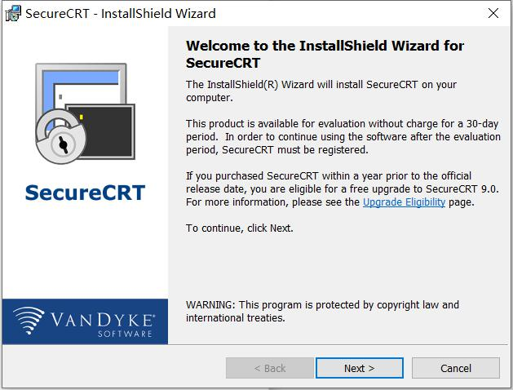Click the 30-day evaluation paragraph
Screen dimensions: 513x390
pyautogui.click(x=343, y=136)
